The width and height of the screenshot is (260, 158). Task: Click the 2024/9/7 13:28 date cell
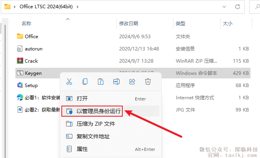point(136,61)
